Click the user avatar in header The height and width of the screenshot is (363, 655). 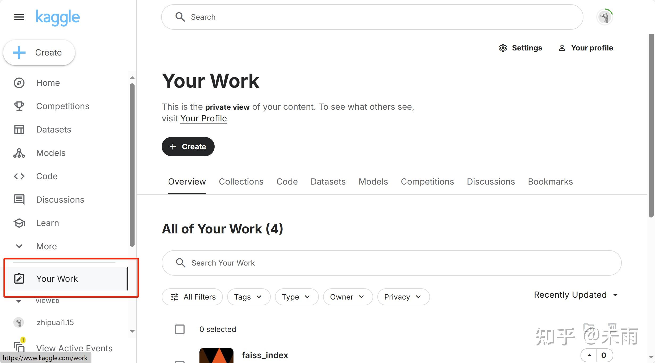coord(604,17)
